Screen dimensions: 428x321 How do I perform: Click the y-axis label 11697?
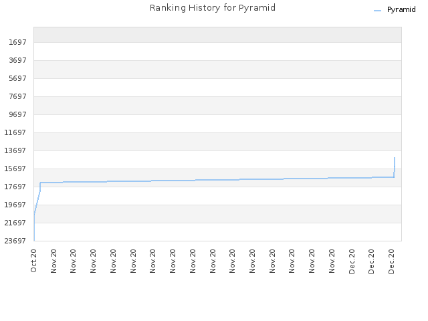tap(15, 132)
